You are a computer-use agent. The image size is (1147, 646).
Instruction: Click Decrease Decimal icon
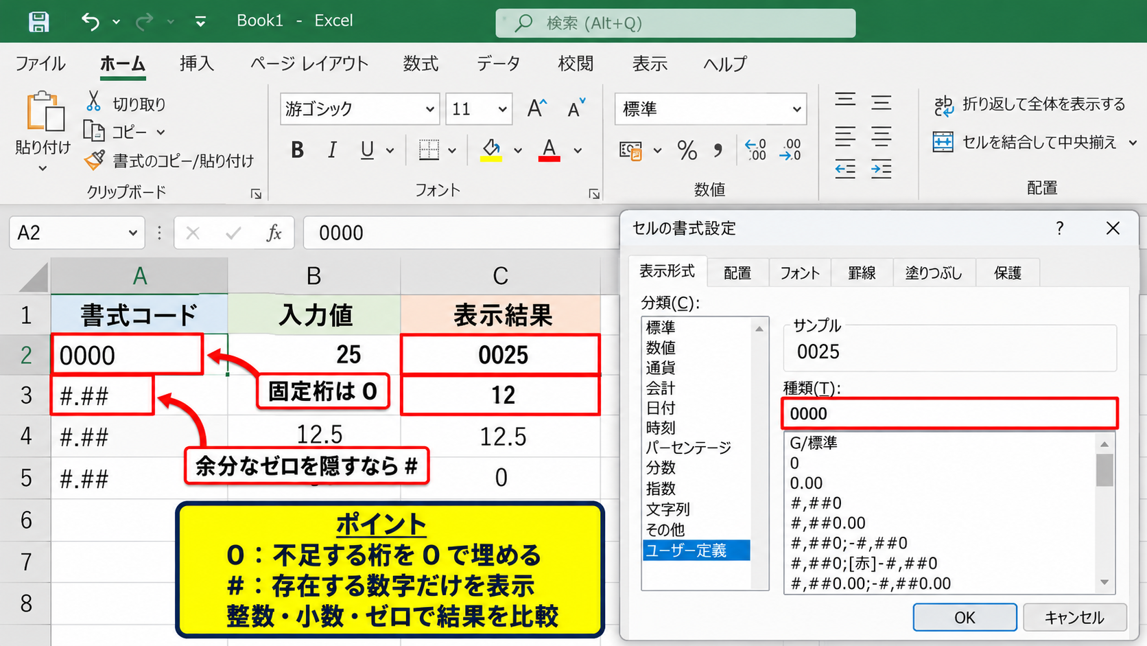tap(790, 150)
